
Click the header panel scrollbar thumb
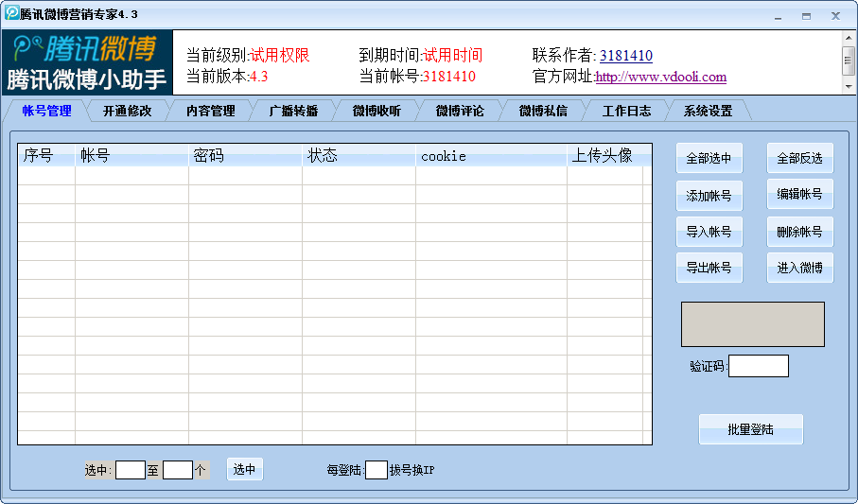point(849,61)
